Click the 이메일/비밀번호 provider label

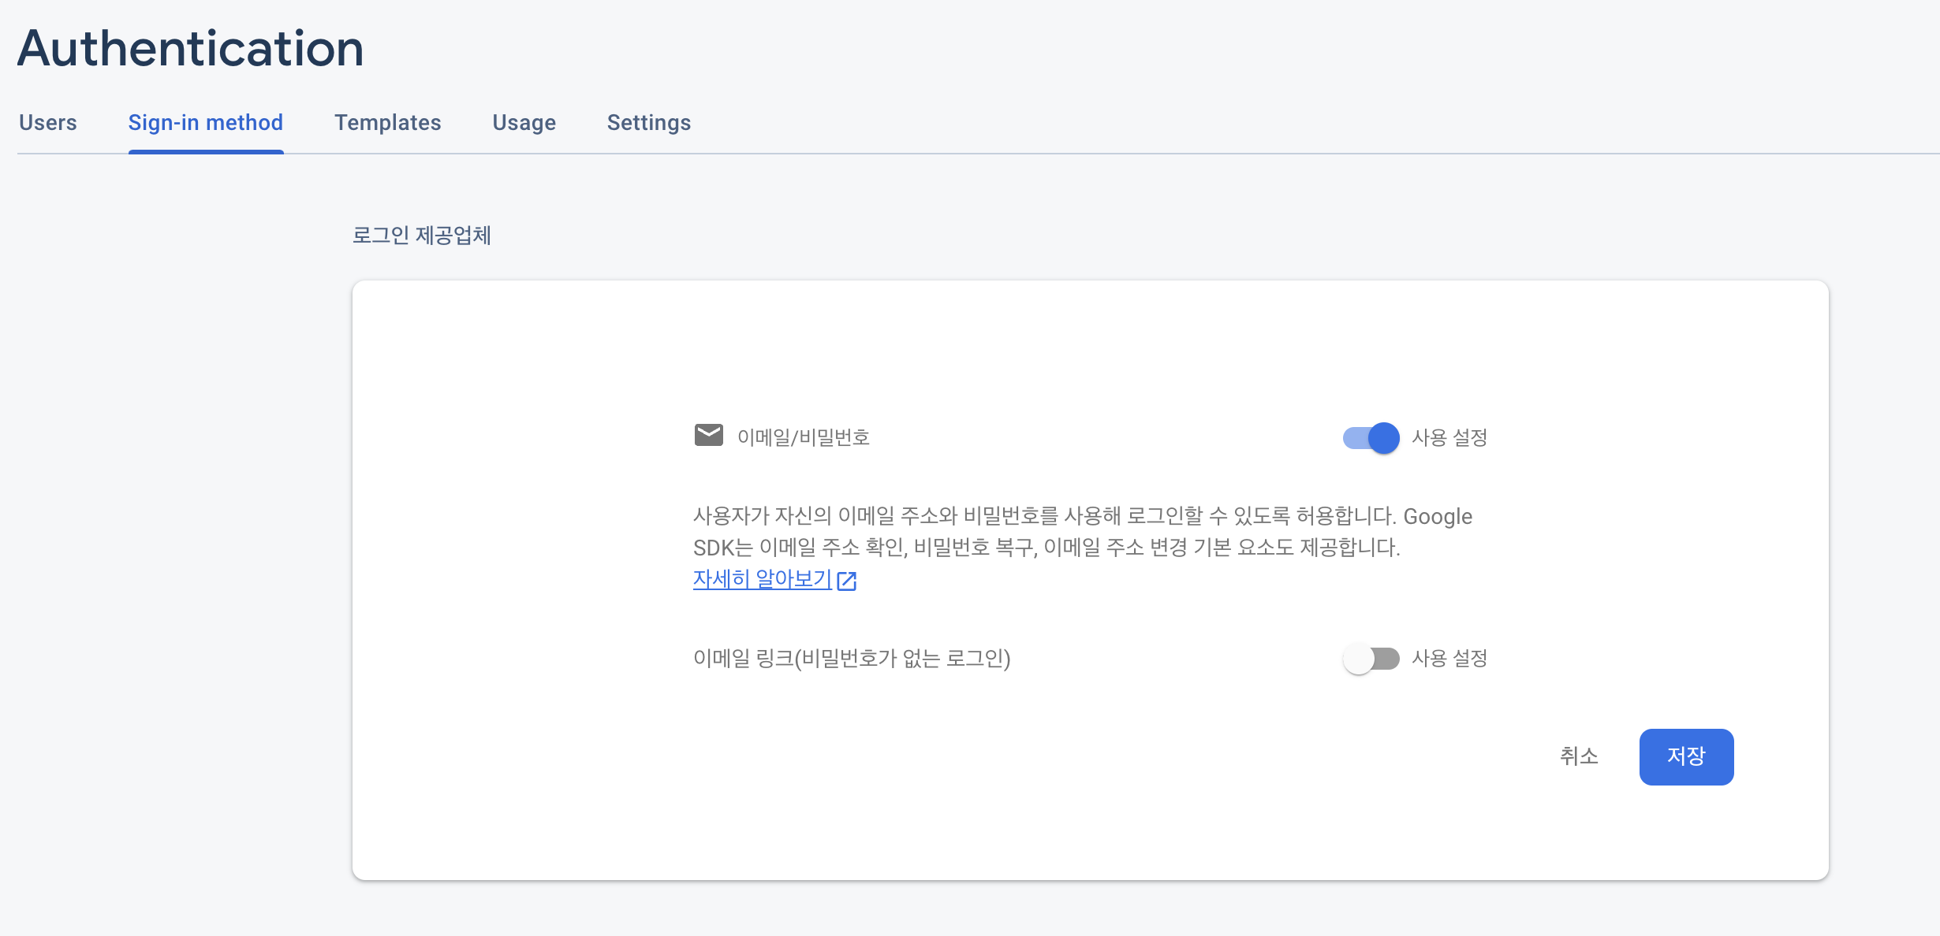803,437
